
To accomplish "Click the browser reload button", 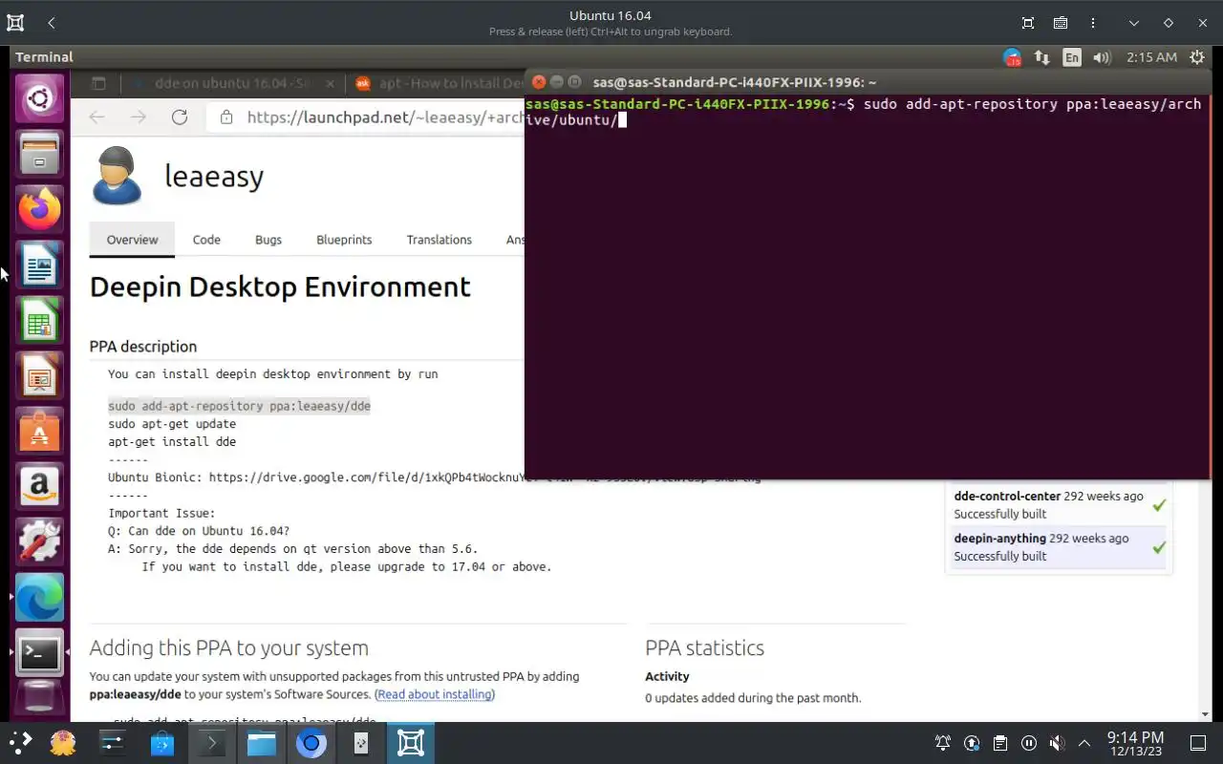I will tap(180, 117).
